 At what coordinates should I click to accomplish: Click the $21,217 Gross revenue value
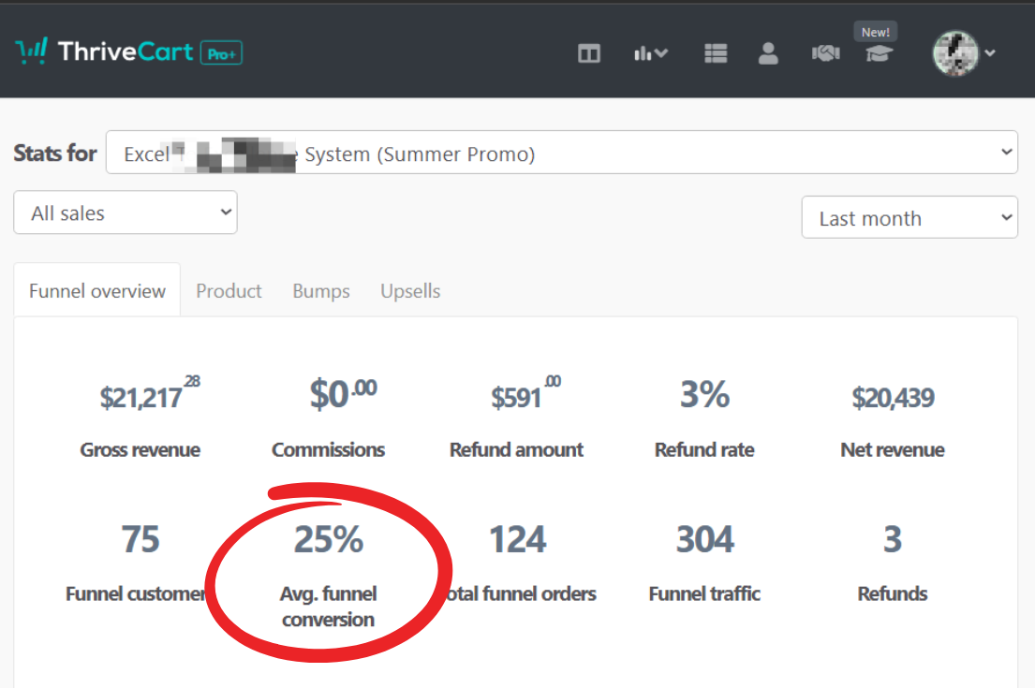tap(150, 394)
